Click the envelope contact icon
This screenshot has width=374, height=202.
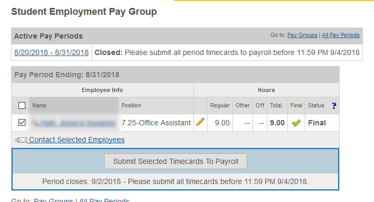click(x=21, y=140)
